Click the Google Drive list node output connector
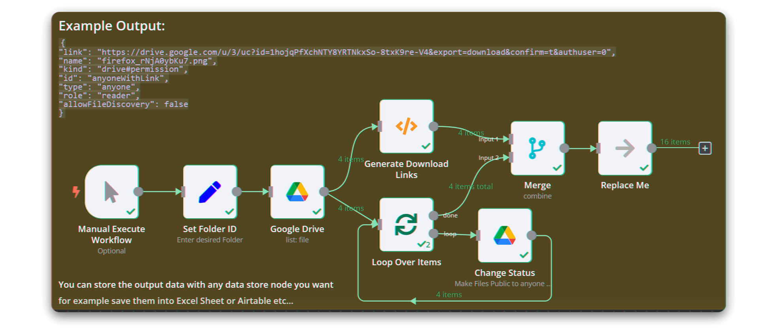The width and height of the screenshot is (777, 328). coord(324,192)
